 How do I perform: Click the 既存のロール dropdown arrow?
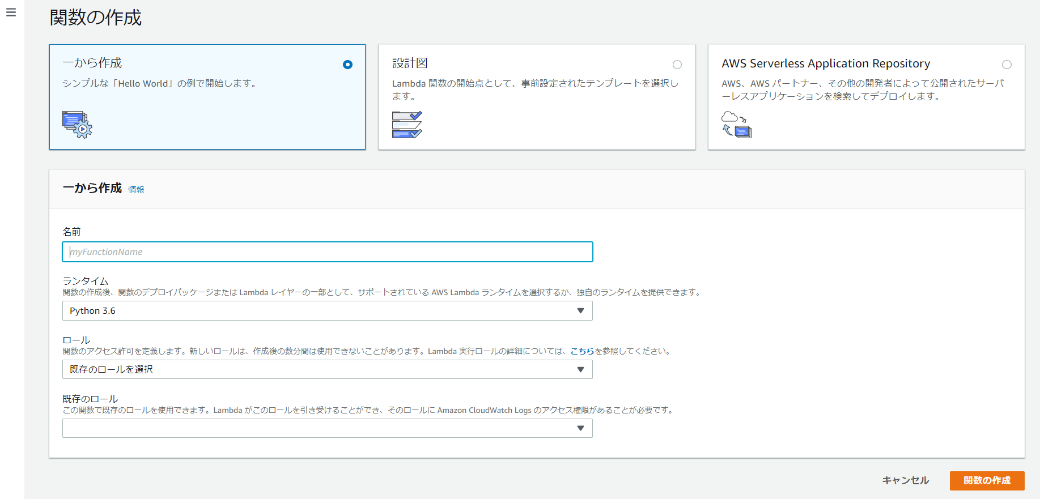click(x=580, y=428)
